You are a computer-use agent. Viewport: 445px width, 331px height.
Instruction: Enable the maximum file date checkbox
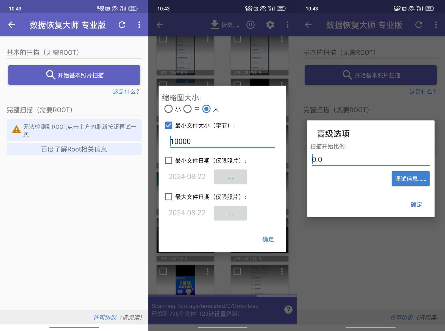(x=168, y=197)
